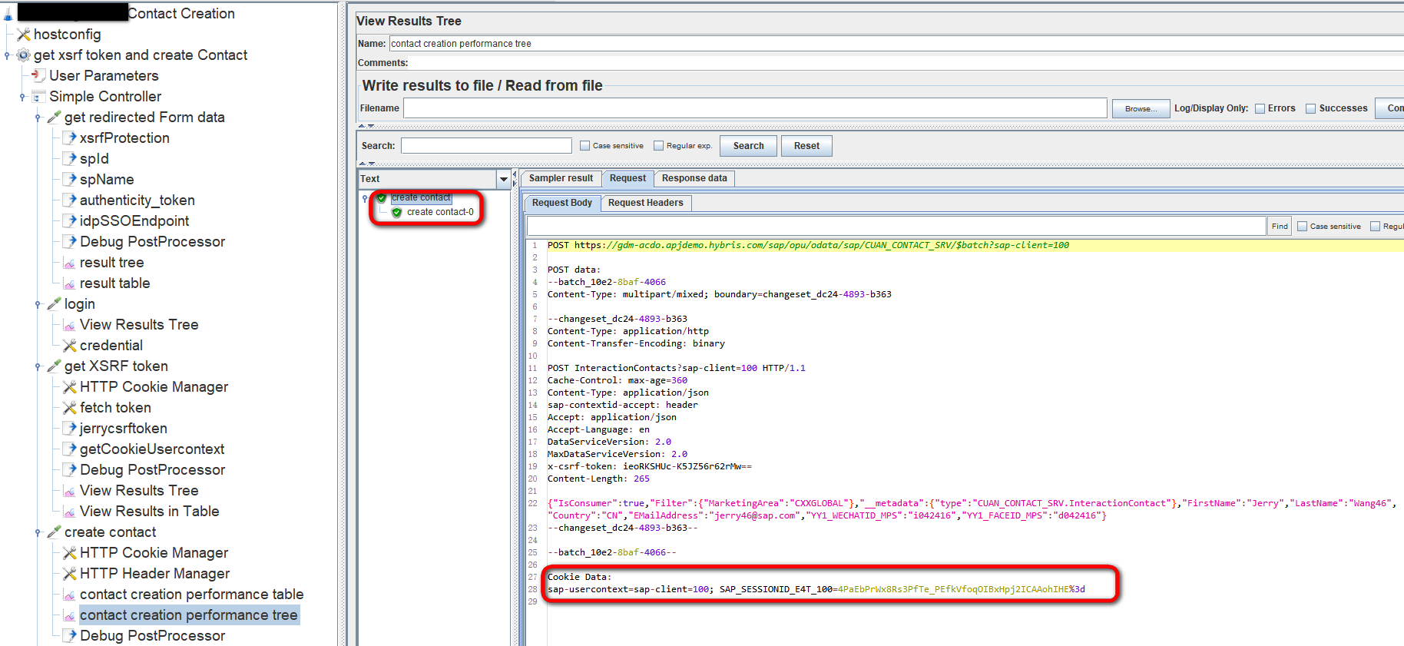Click the getCookieUsercontext extractor icon

pos(69,449)
